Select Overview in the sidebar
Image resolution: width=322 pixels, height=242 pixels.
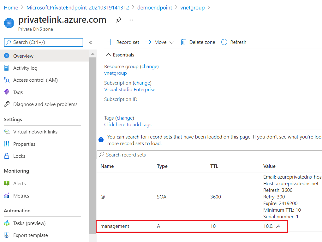pyautogui.click(x=23, y=56)
